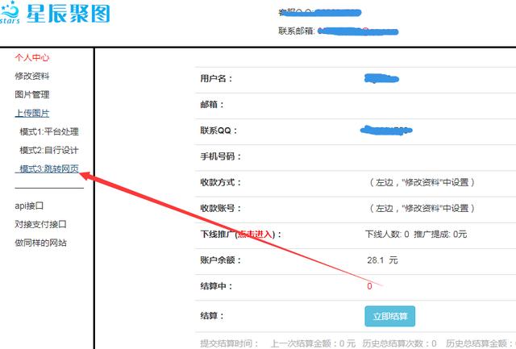Click the 星辰聚图 stars logo
The image size is (516, 349).
click(55, 13)
